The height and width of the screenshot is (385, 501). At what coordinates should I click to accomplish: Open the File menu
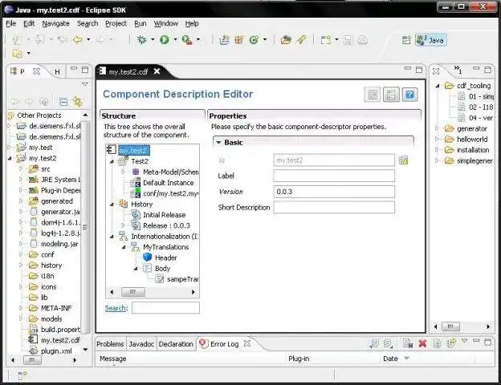tap(11, 23)
